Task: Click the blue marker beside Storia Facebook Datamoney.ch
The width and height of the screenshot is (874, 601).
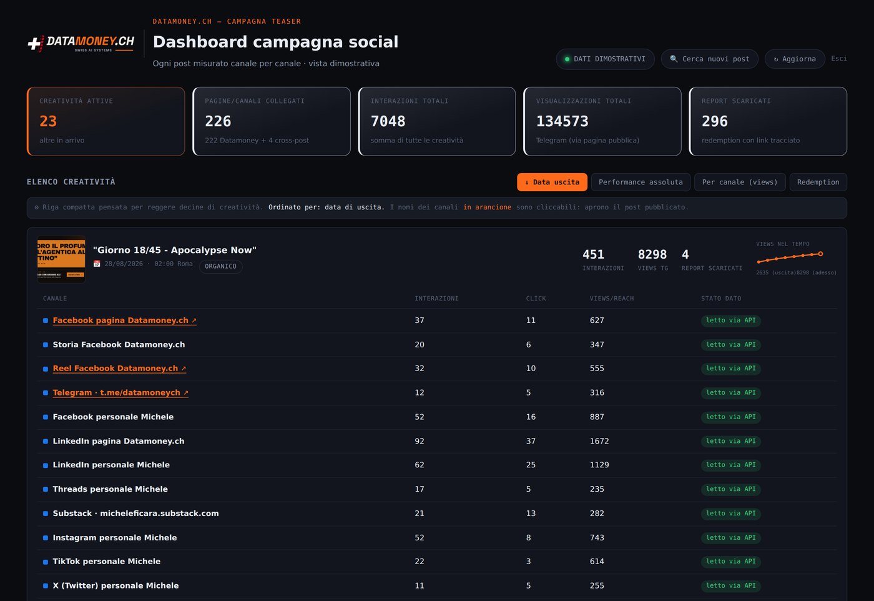Action: (46, 345)
